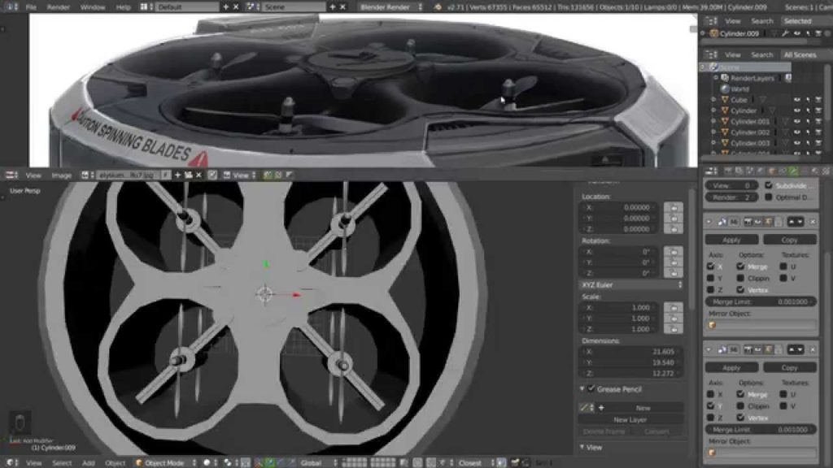
Task: Open the Info editor type selector icon
Action: (x=11, y=6)
